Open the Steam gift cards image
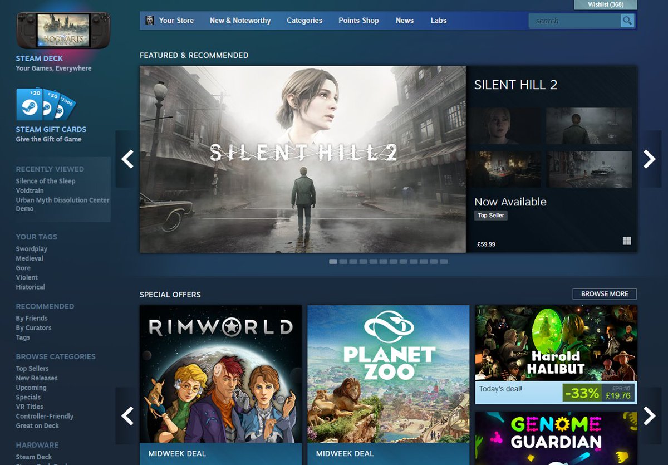Image resolution: width=668 pixels, height=465 pixels. [46, 104]
